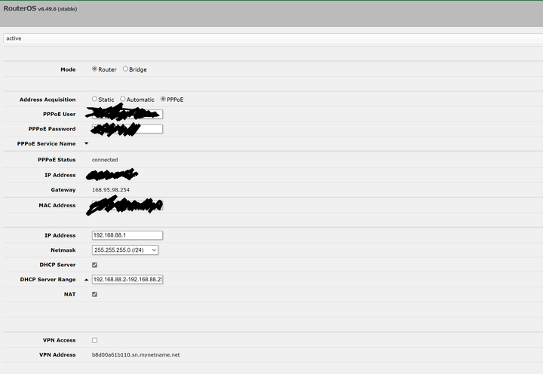Click the Mode label
The image size is (543, 374).
pos(68,69)
